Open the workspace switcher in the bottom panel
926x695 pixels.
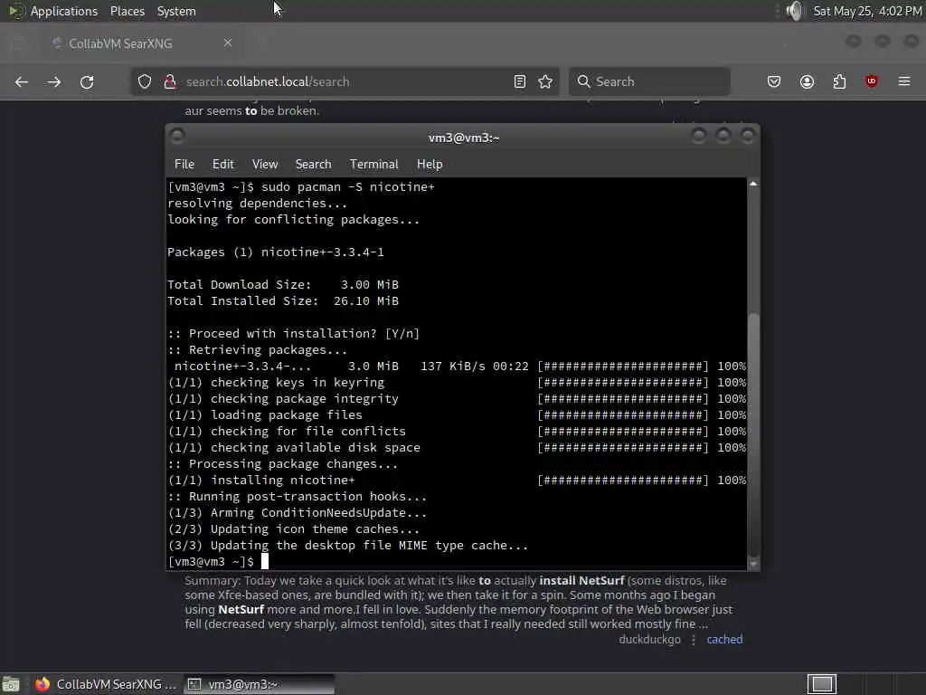822,684
